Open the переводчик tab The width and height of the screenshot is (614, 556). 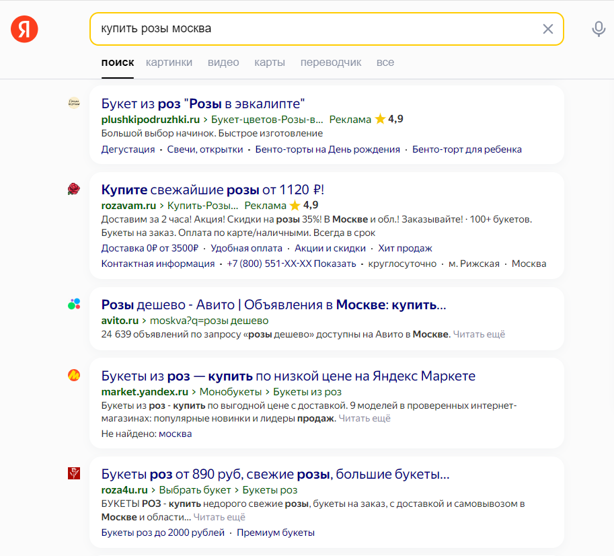331,63
